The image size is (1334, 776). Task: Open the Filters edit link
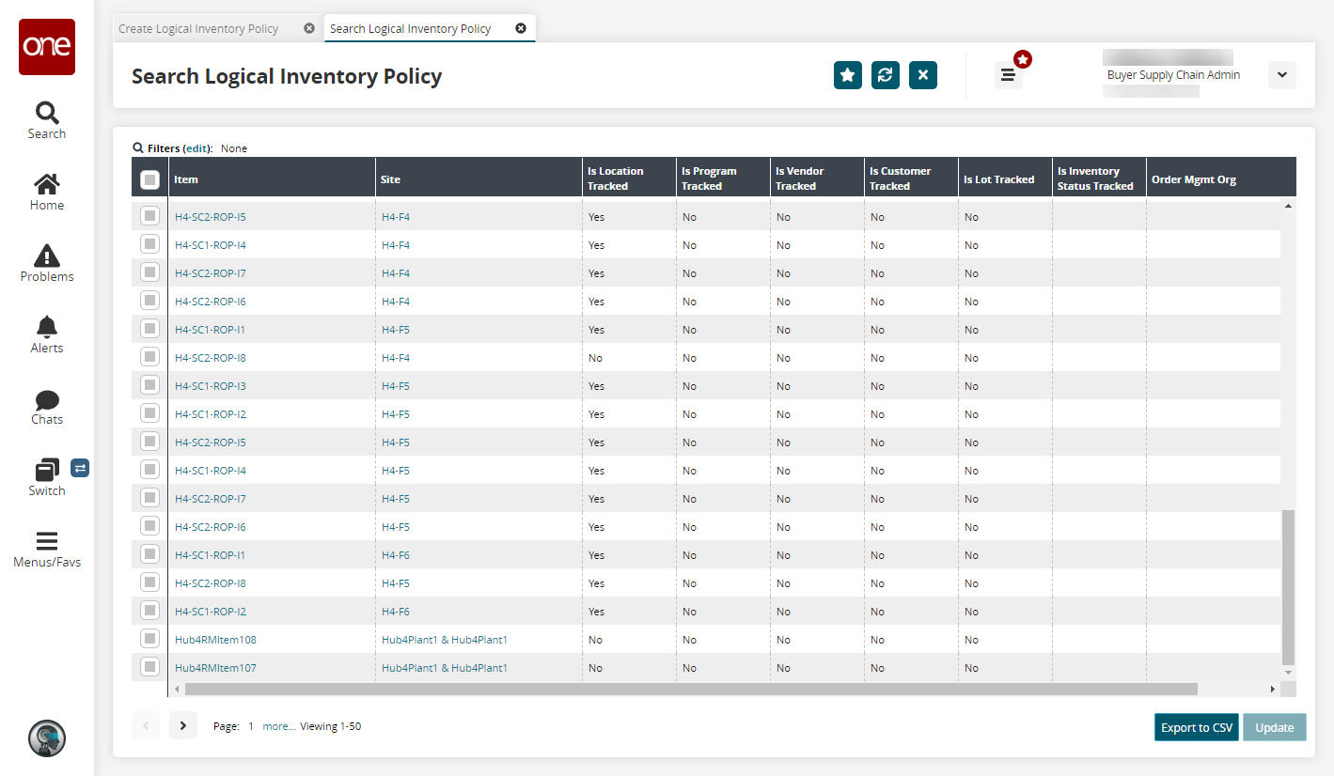[196, 148]
